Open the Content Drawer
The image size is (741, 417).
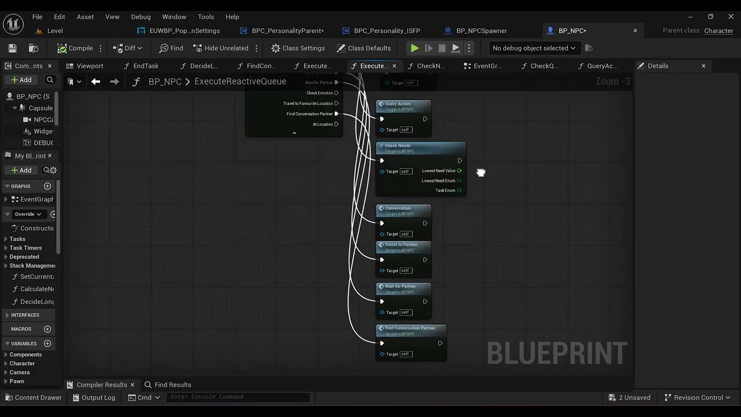pos(33,397)
